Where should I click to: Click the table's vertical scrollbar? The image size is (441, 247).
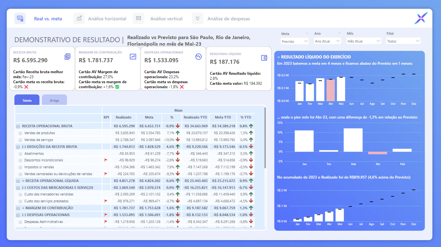[x=265, y=138]
